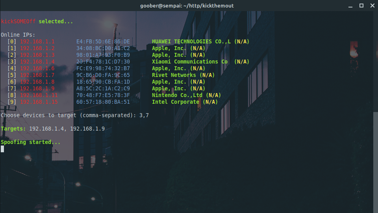Select IP address 192.168.1.8
Image resolution: width=378 pixels, height=213 pixels.
pyautogui.click(x=37, y=82)
